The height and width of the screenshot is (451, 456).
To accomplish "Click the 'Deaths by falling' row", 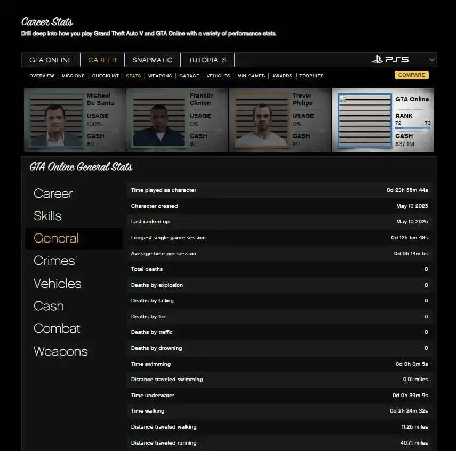I will click(279, 300).
